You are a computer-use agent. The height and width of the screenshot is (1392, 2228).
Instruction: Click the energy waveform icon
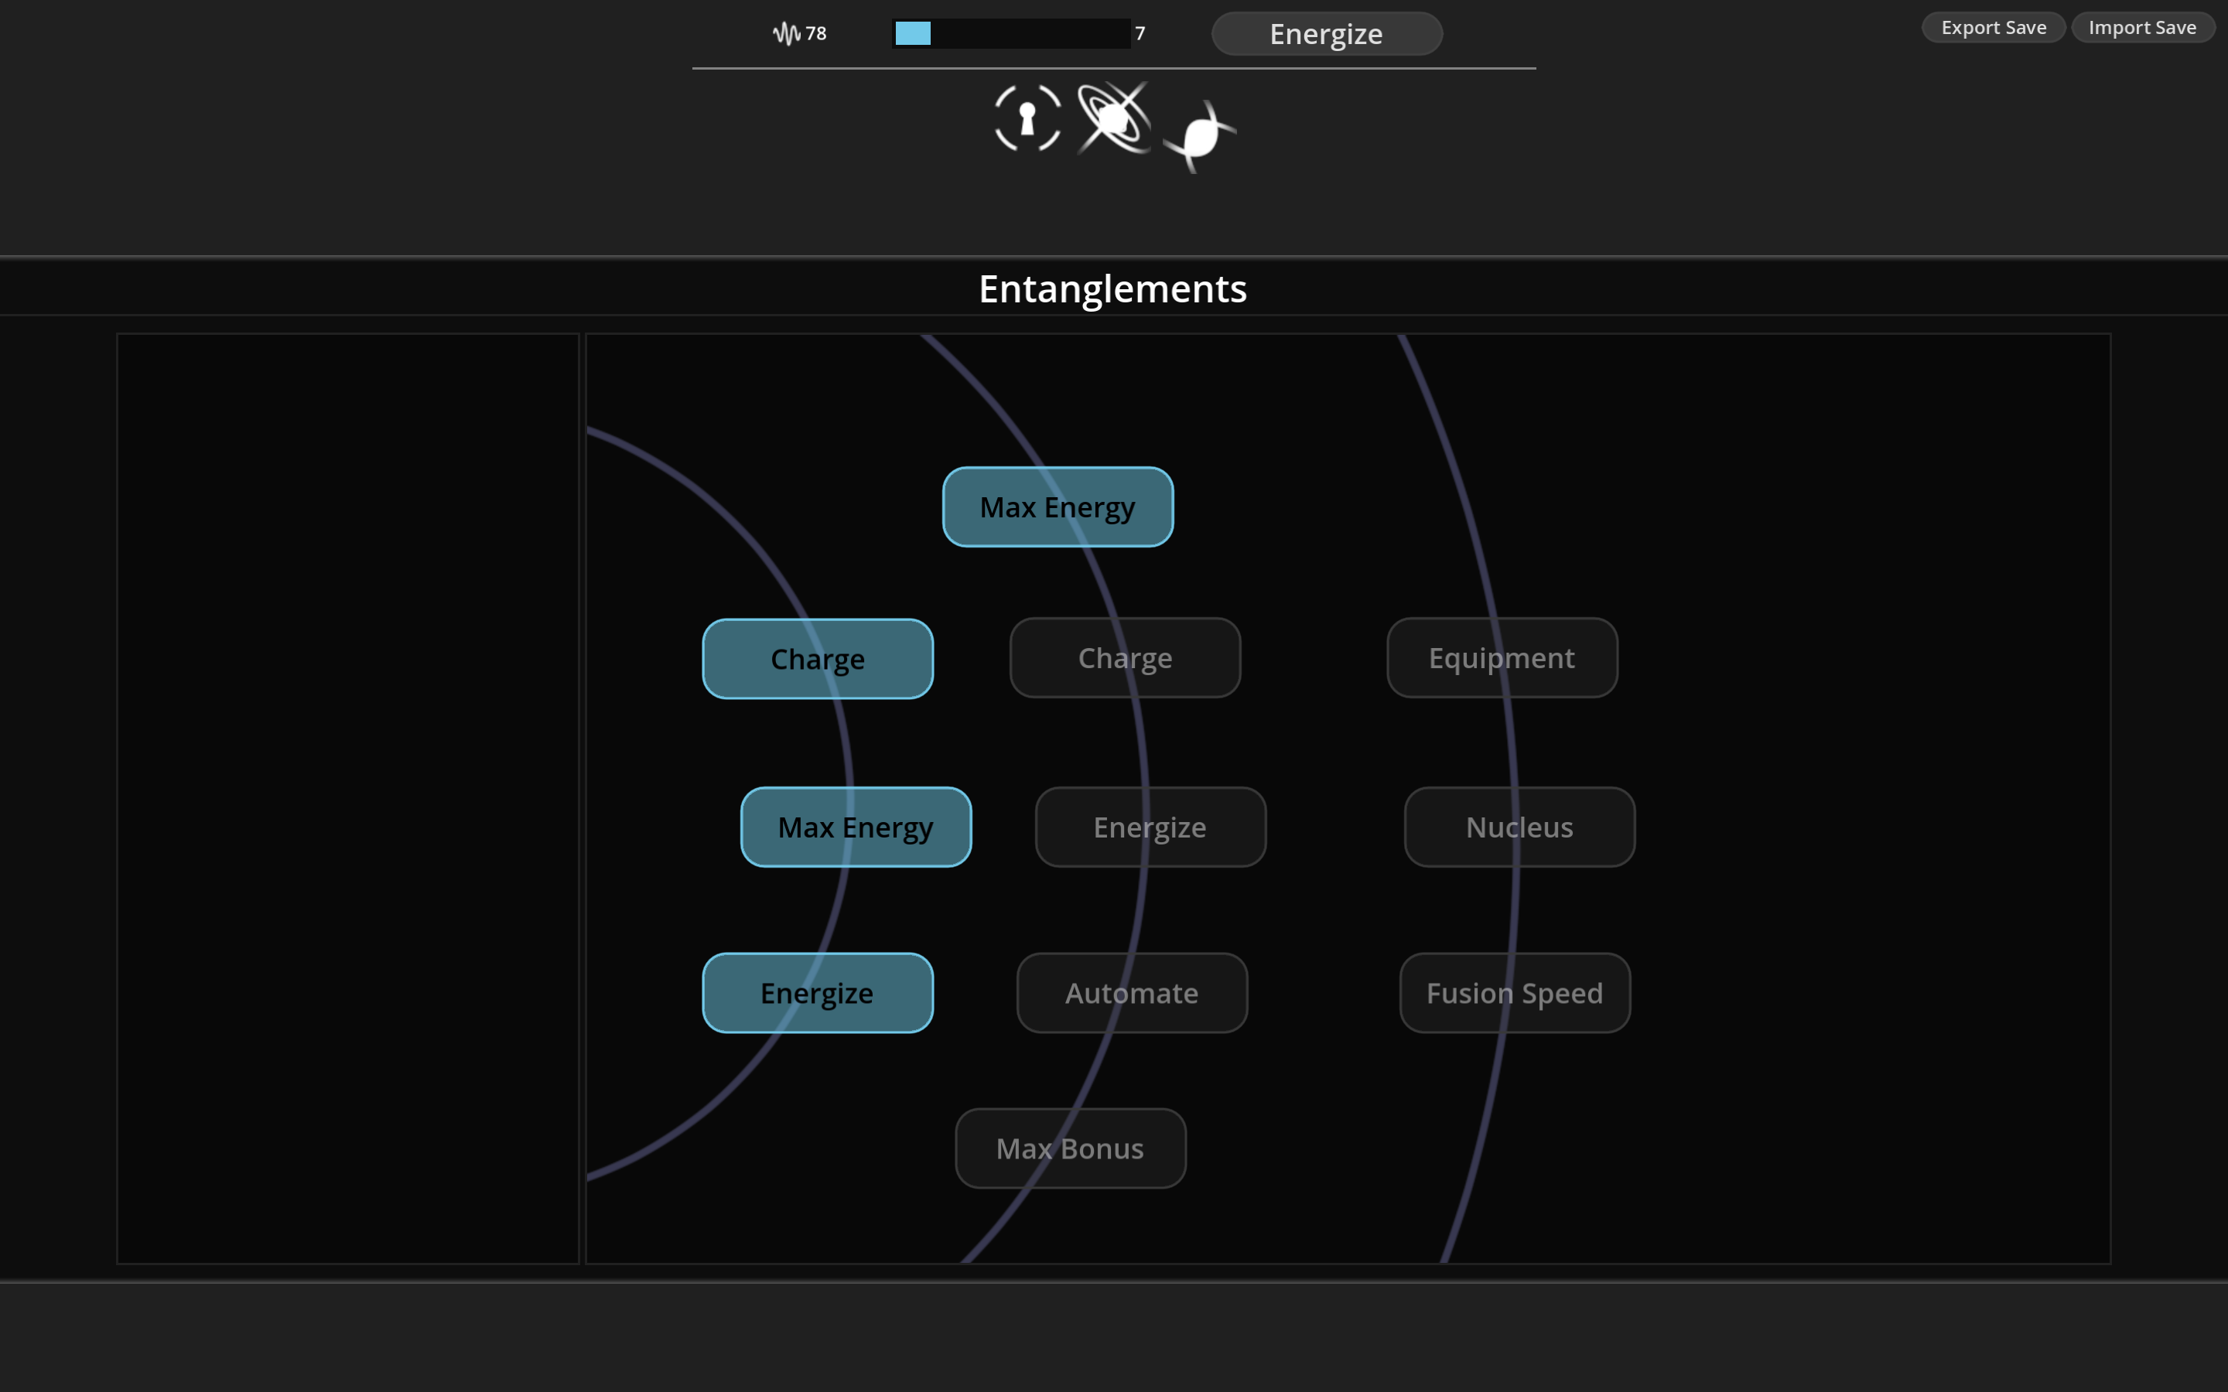point(786,34)
